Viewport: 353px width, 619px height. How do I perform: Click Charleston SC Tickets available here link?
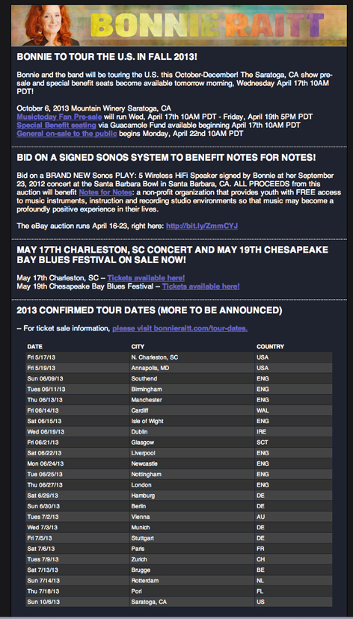click(x=146, y=278)
